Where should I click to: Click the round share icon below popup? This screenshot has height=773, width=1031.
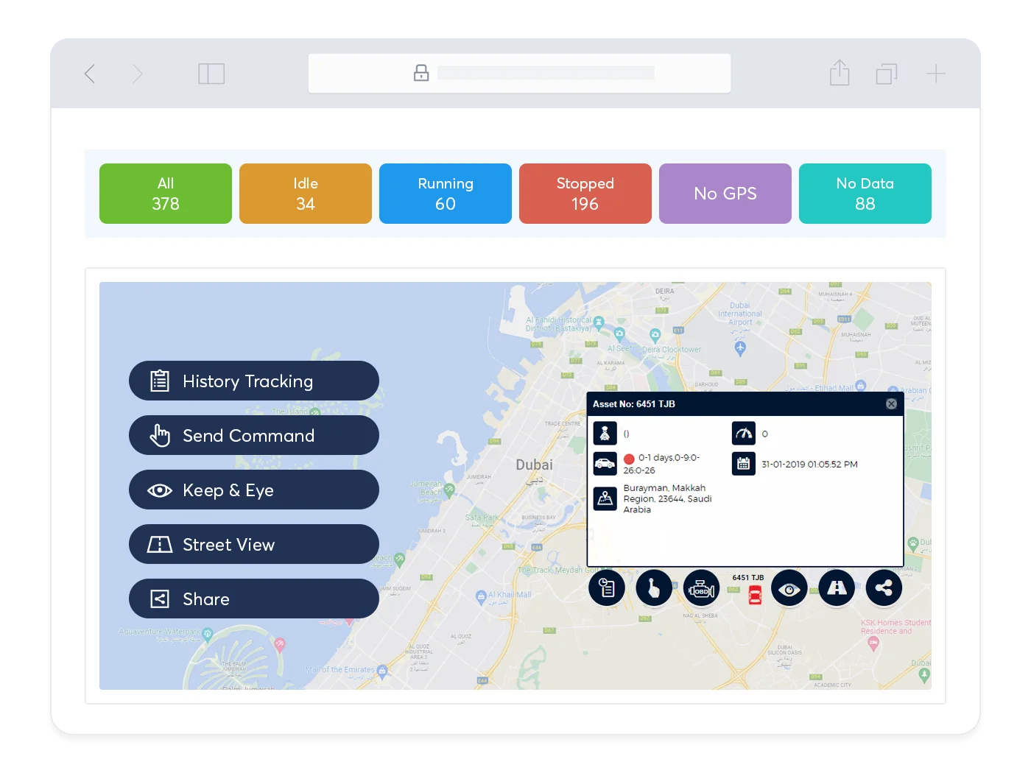pos(884,588)
